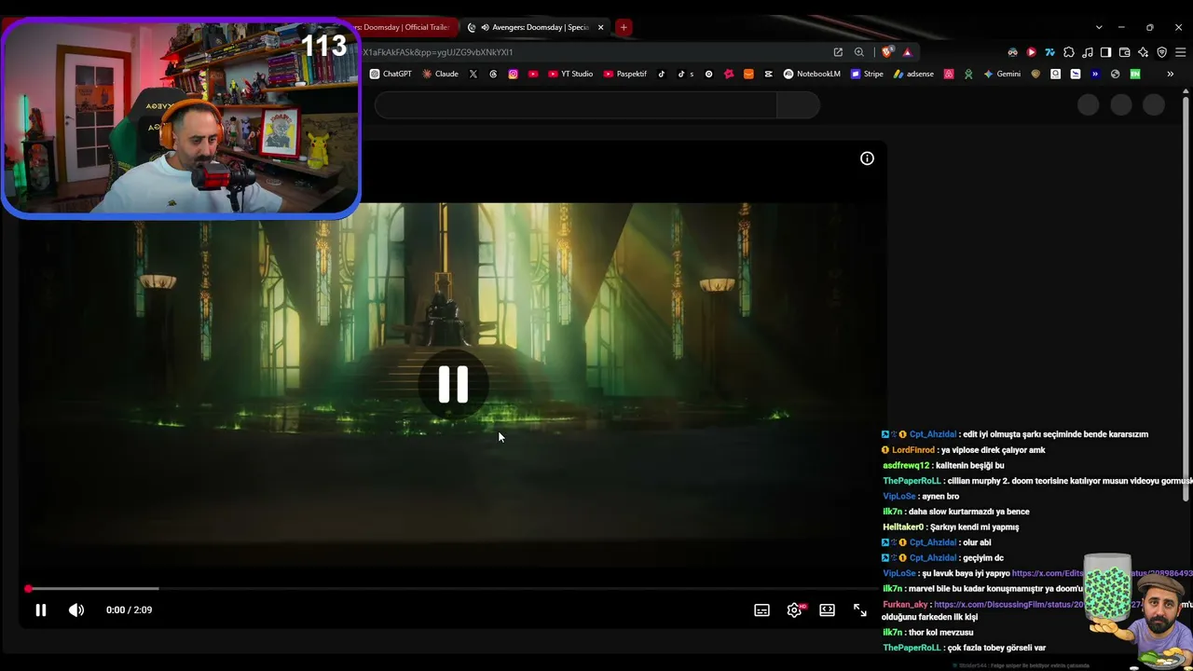Show more bookmarks chevron
This screenshot has height=671, width=1193.
tap(1170, 74)
